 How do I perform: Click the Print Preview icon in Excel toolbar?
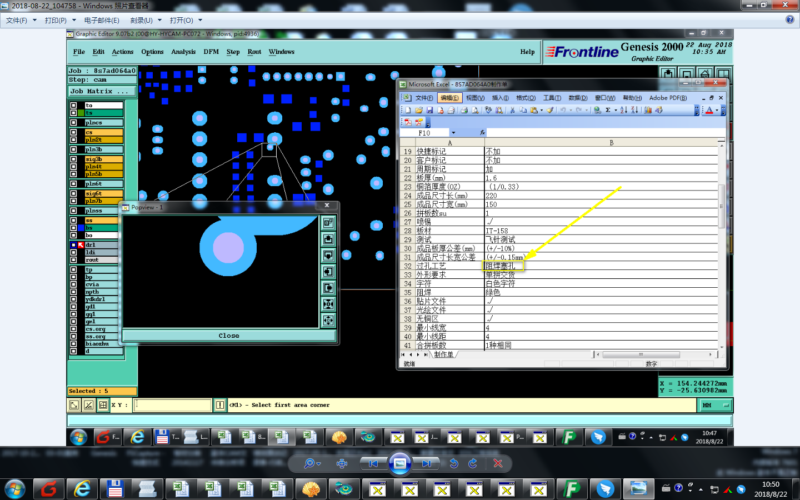point(475,110)
